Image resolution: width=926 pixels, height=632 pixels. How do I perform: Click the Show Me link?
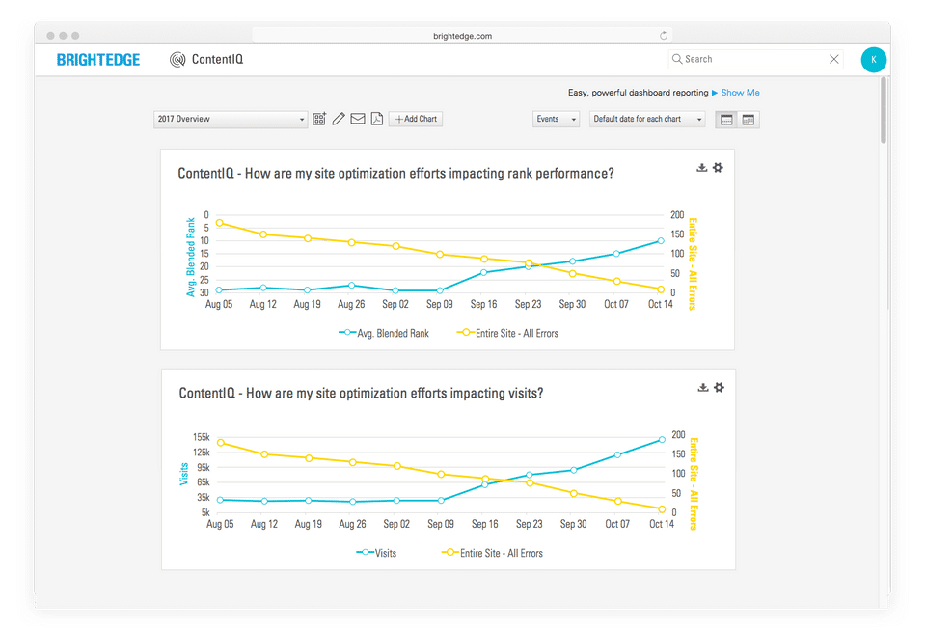740,92
